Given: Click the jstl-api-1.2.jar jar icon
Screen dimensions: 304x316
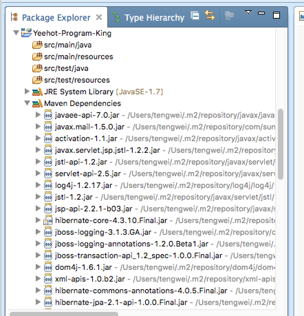Looking at the screenshot, I should (48, 162).
